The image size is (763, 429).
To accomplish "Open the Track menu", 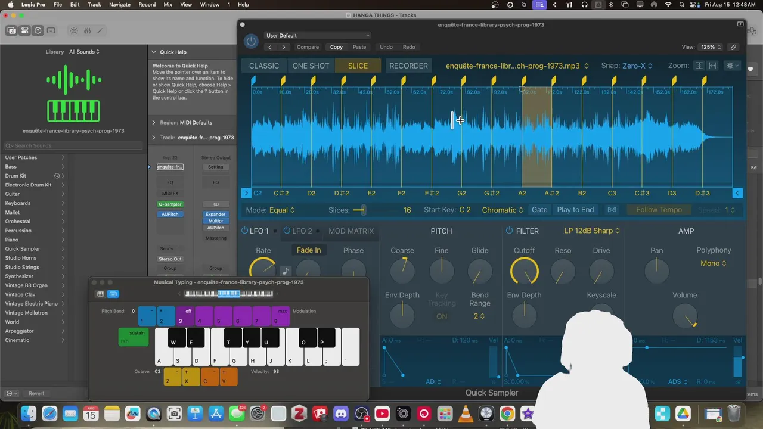I will click(94, 4).
